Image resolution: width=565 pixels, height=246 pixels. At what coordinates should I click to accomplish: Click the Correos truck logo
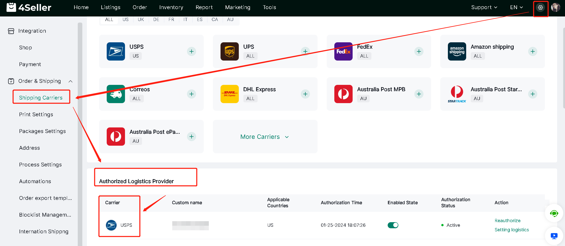click(x=116, y=94)
